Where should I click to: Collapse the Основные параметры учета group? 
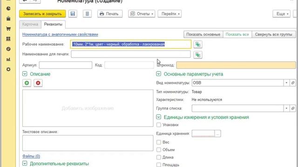[159, 74]
